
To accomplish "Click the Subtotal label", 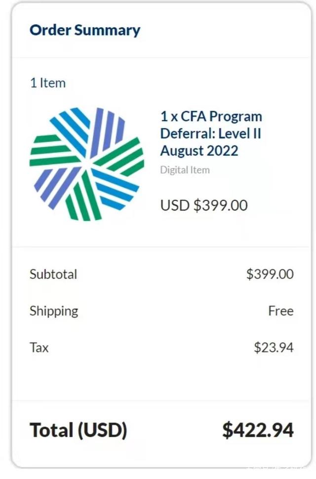I will point(53,274).
